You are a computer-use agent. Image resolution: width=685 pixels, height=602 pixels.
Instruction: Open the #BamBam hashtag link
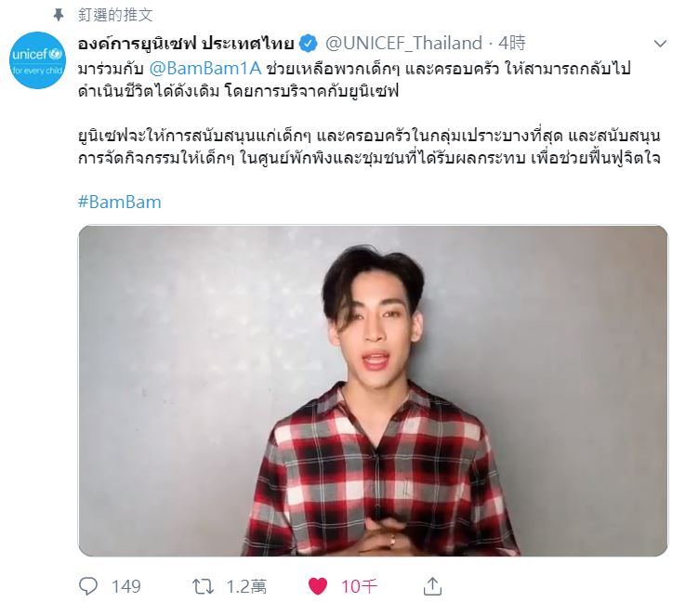[x=120, y=203]
